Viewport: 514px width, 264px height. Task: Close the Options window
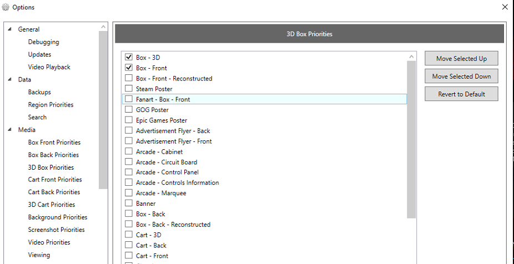click(x=505, y=7)
